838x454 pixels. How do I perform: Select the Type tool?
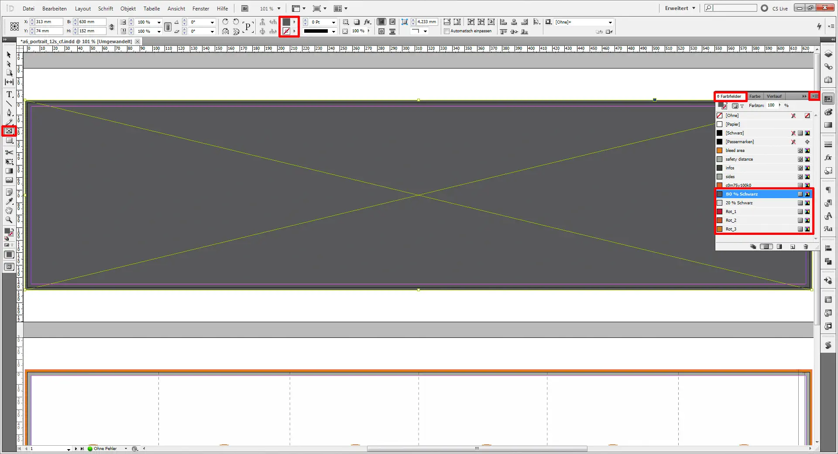point(9,94)
